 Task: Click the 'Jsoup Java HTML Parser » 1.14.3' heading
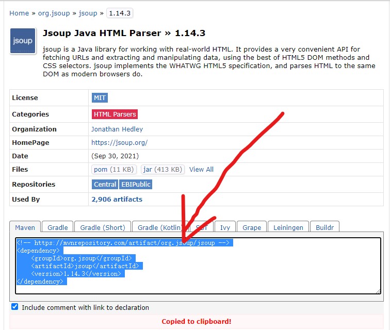(124, 33)
